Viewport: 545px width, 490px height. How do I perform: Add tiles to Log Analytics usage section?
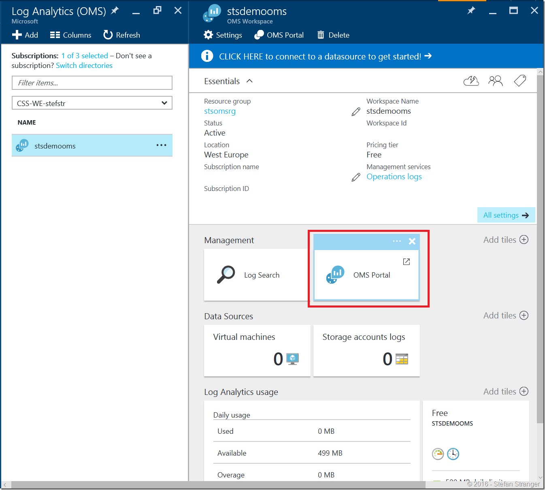coord(506,391)
